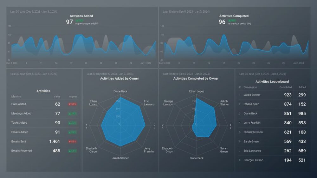
Task: Click the Added column header in leaderboard
Action: coord(302,87)
